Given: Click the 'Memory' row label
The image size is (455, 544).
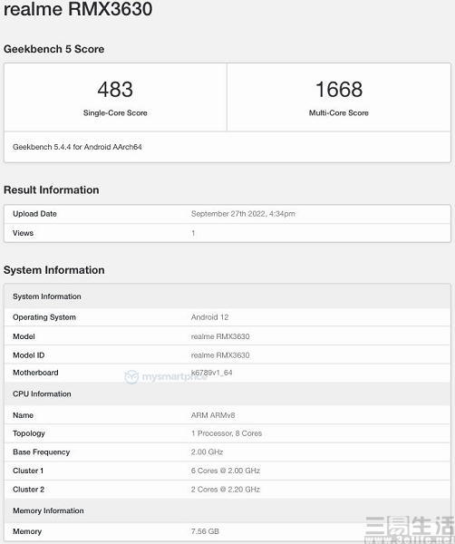Looking at the screenshot, I should click(27, 531).
